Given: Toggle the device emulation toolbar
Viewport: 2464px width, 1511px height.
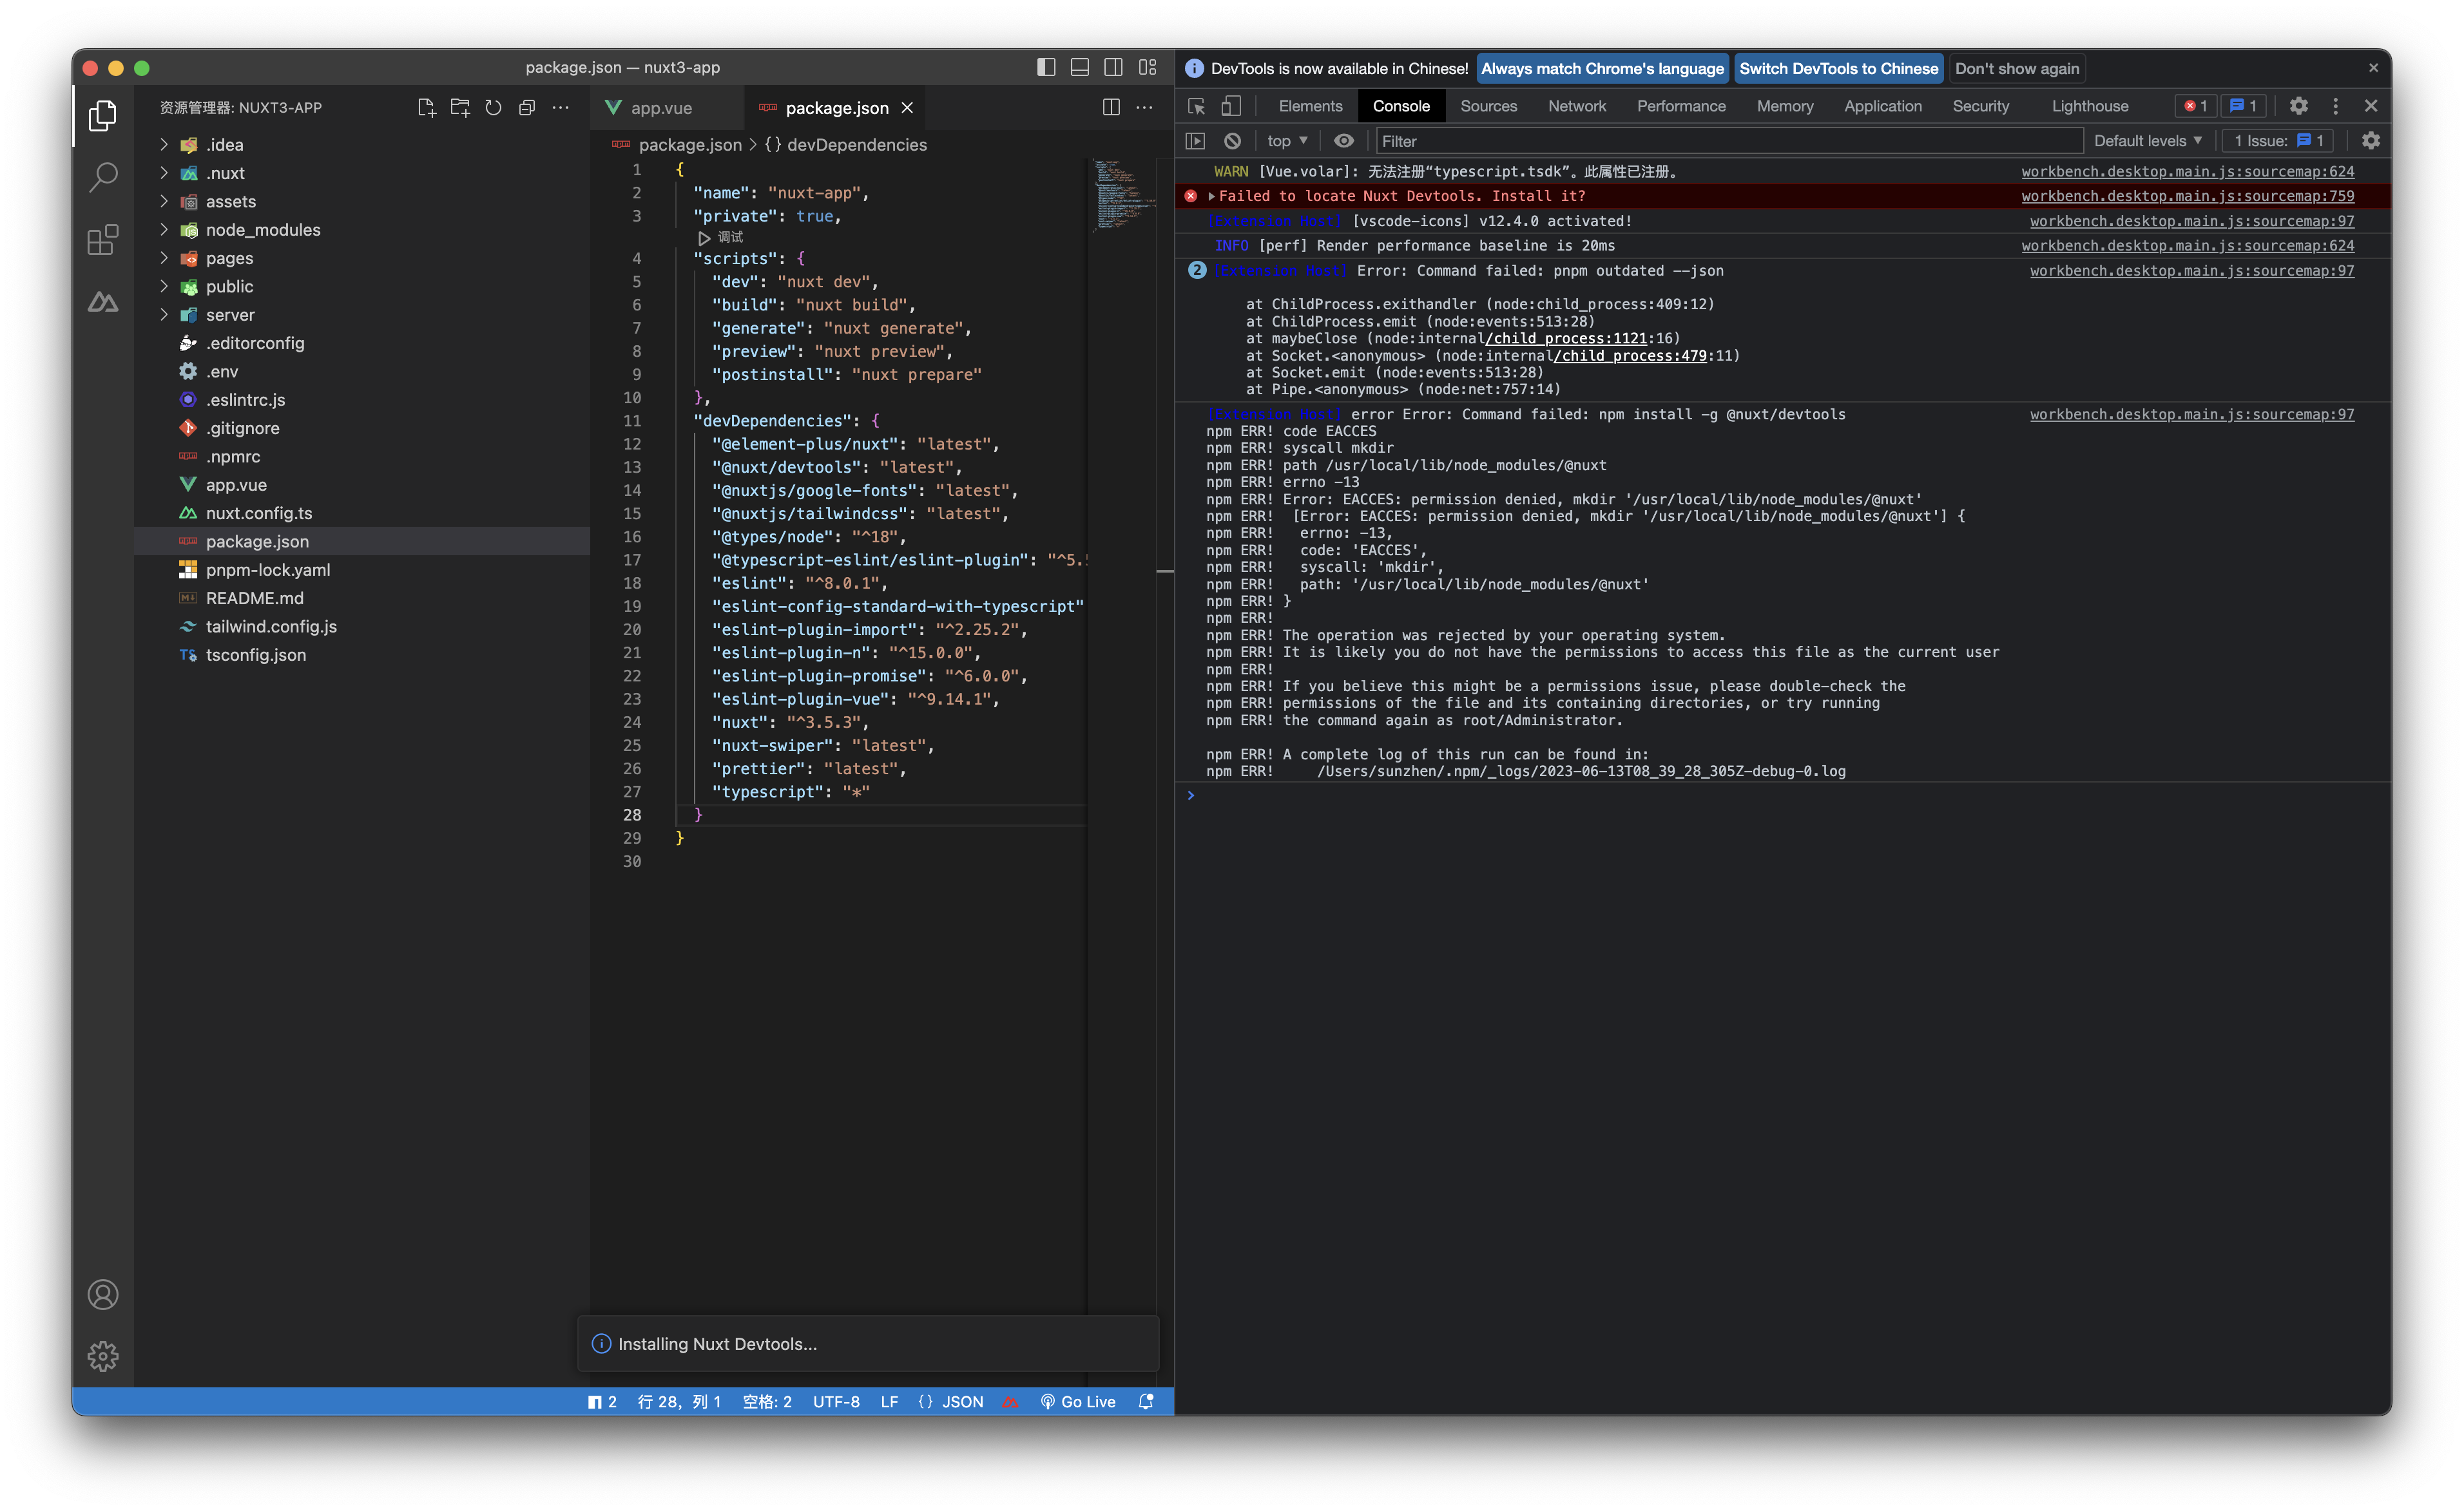Looking at the screenshot, I should click(x=1231, y=106).
